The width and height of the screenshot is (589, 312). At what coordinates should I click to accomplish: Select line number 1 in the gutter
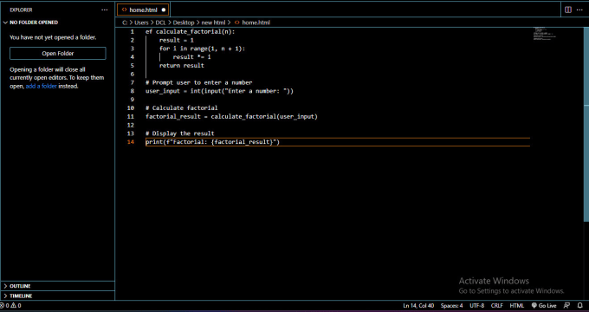(x=132, y=31)
